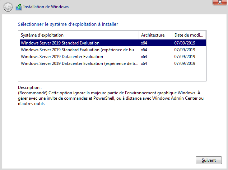Viewport: 228px width, 170px height.
Task: Click the Architecture column header
Action: 153,35
